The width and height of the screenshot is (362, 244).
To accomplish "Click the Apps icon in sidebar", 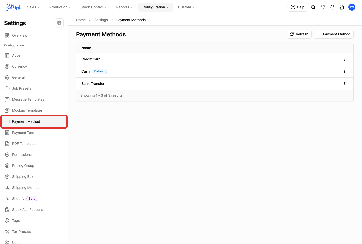I will coord(7,55).
